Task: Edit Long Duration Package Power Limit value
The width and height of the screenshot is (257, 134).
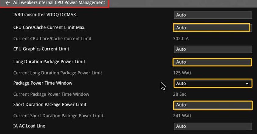Action: tap(212, 62)
